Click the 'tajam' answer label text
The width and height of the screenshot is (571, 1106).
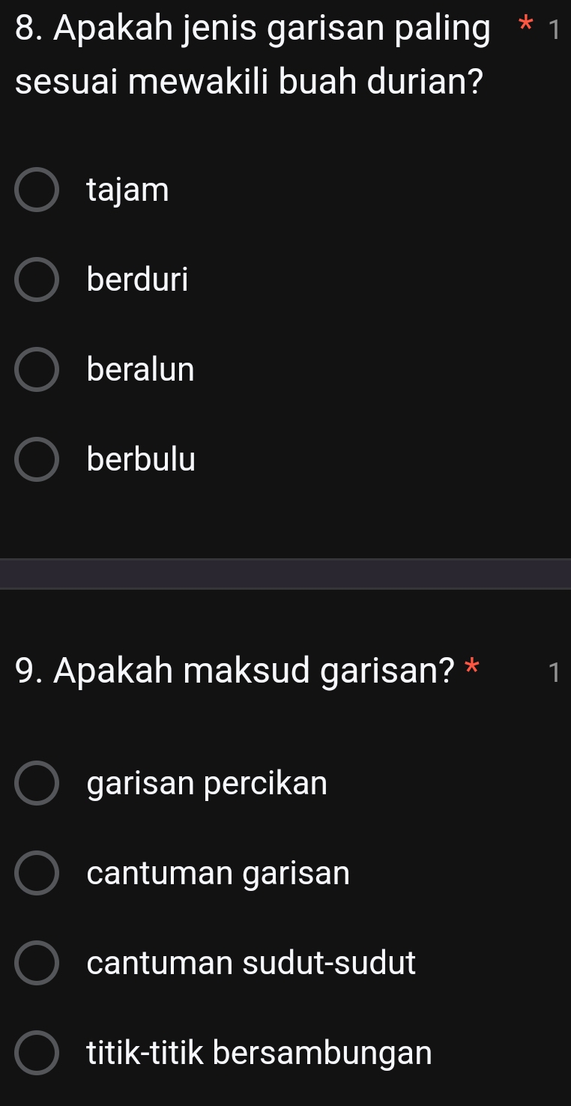(x=128, y=190)
